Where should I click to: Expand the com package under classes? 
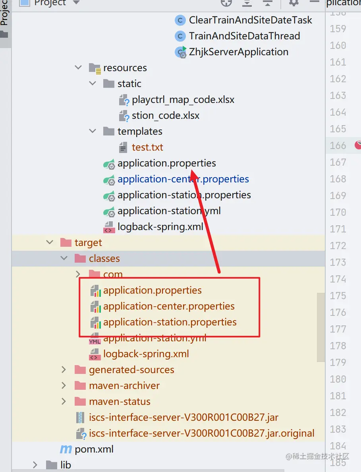(x=78, y=274)
